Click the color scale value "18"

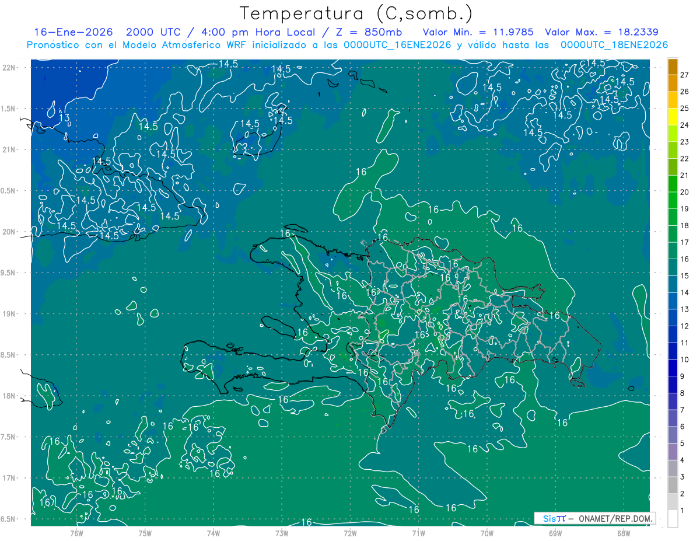(x=685, y=225)
